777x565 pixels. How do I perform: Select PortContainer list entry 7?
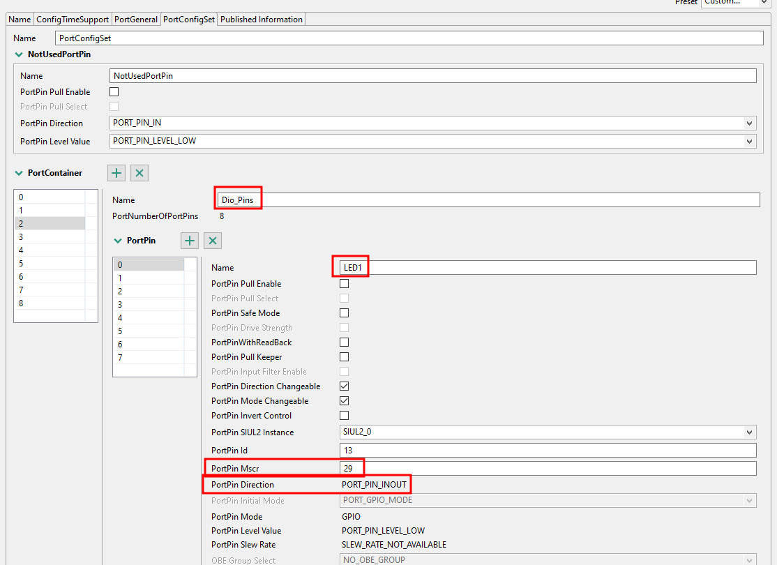click(50, 290)
